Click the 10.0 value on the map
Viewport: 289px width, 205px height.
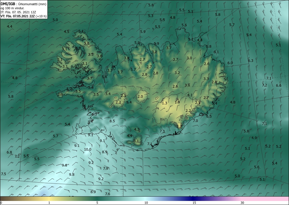[x=88, y=149]
